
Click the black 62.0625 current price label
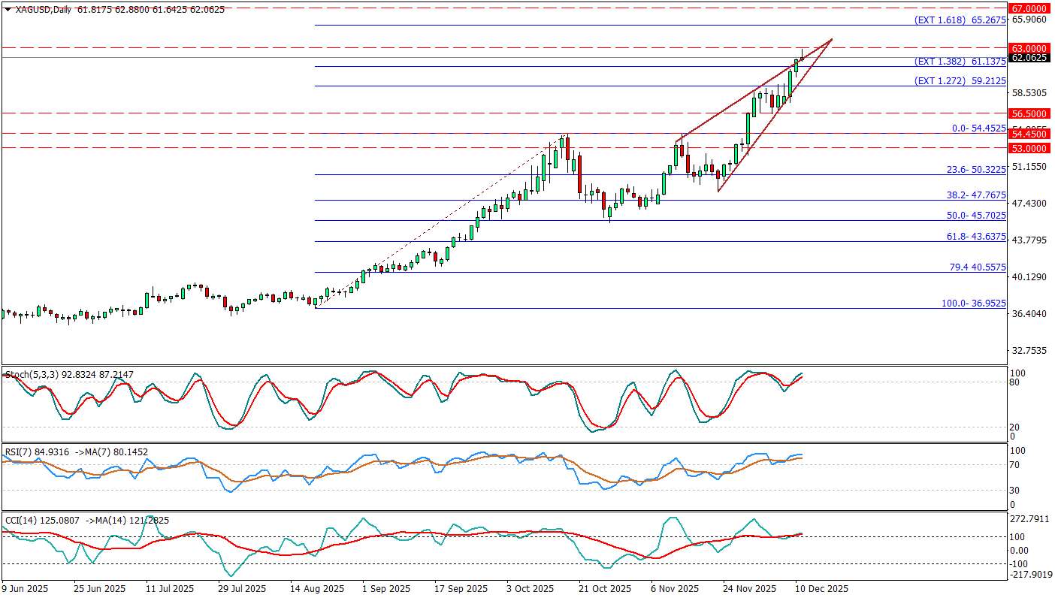click(1029, 57)
